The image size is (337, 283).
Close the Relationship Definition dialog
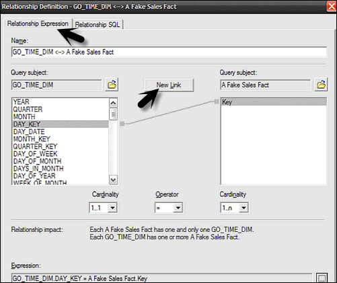[x=332, y=6]
